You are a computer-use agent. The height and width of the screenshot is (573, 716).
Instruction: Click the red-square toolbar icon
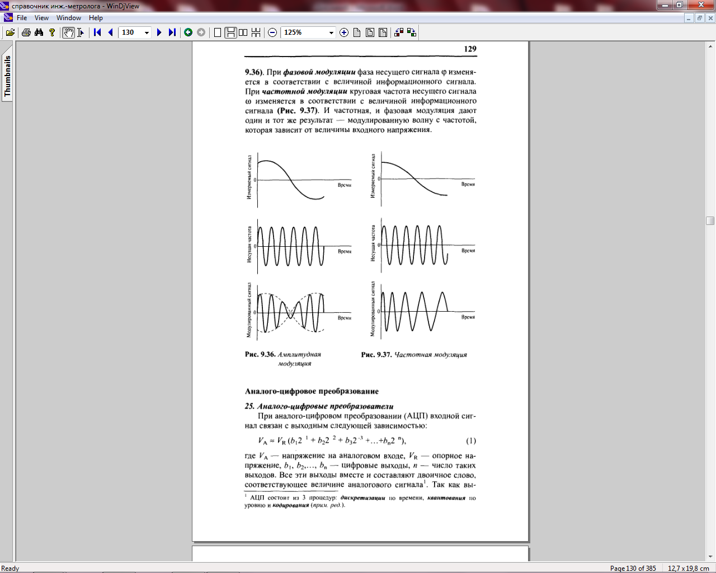tap(399, 32)
